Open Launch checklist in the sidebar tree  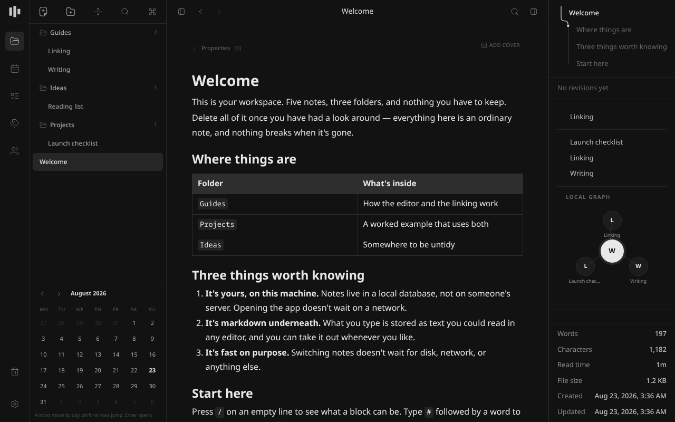pos(98,143)
